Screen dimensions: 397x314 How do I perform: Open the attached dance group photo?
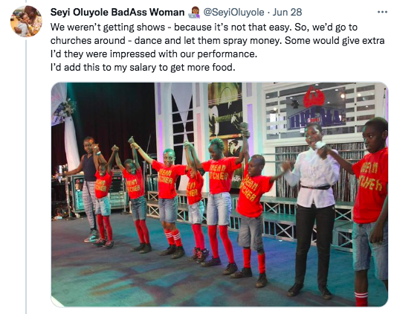[219, 194]
